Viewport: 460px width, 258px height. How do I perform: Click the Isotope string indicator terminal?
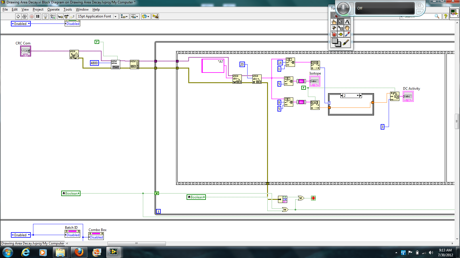pyautogui.click(x=315, y=81)
